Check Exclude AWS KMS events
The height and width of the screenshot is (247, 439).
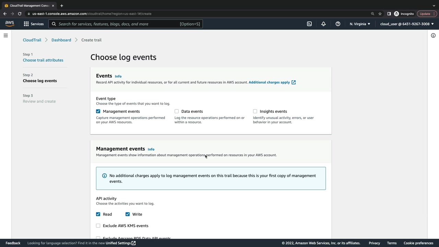[x=98, y=226]
